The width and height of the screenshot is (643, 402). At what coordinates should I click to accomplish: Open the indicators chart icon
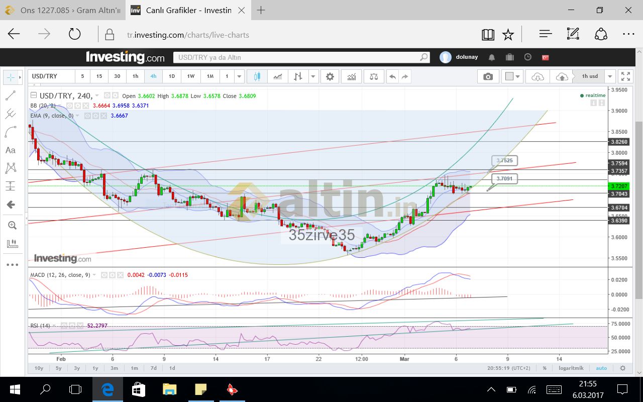[x=351, y=76]
